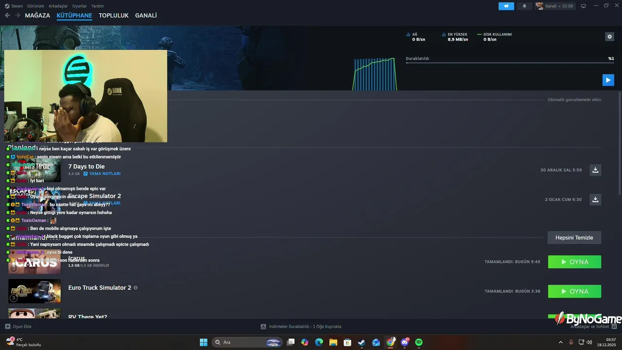Click Oyun Ekle at the bottom left
Screen dimensions: 622x350
(x=18, y=327)
